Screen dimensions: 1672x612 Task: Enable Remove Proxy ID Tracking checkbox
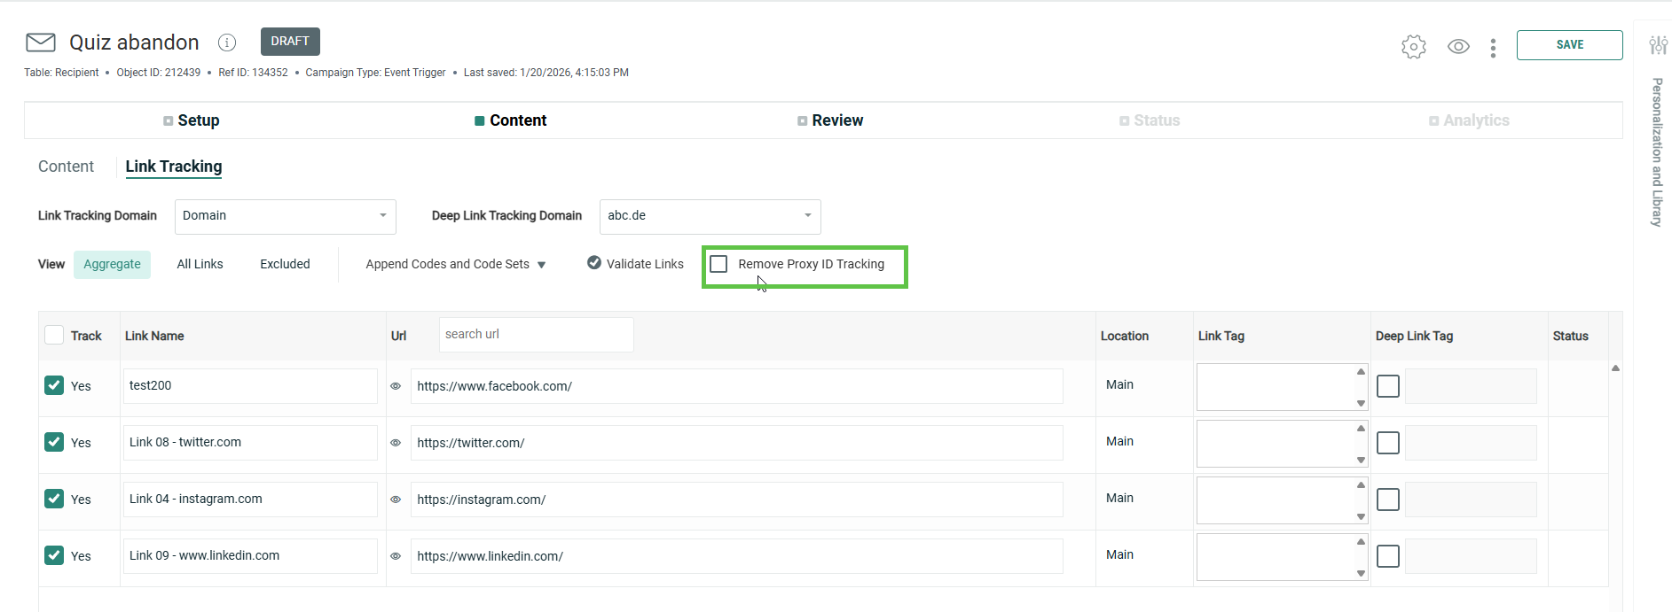pyautogui.click(x=719, y=264)
